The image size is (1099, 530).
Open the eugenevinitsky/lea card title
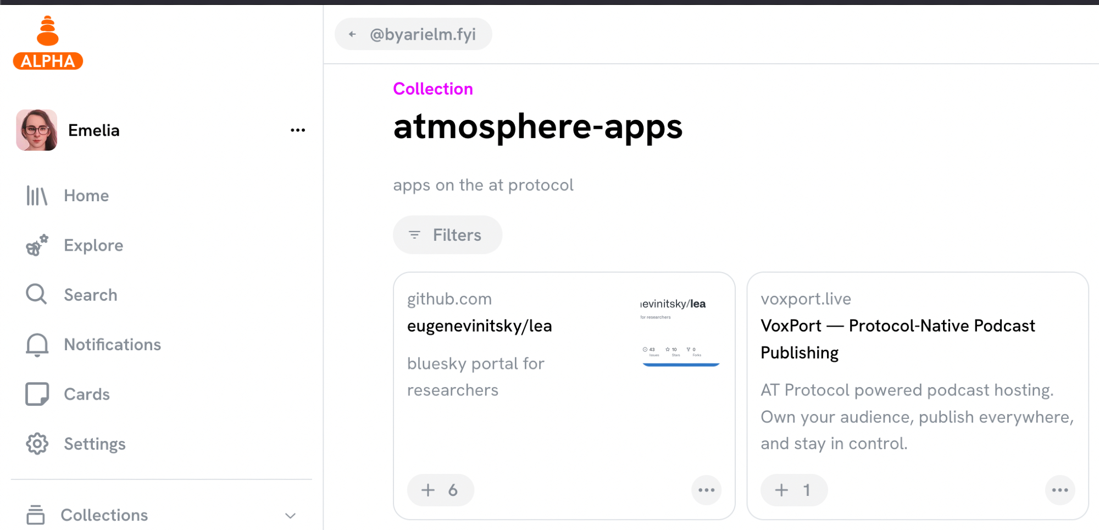click(x=479, y=326)
